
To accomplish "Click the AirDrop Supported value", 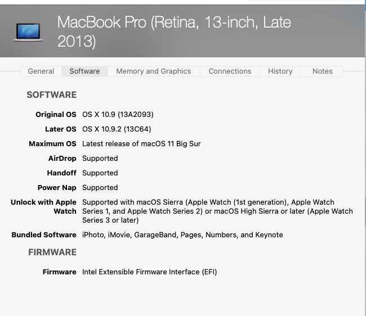I will pyautogui.click(x=100, y=159).
